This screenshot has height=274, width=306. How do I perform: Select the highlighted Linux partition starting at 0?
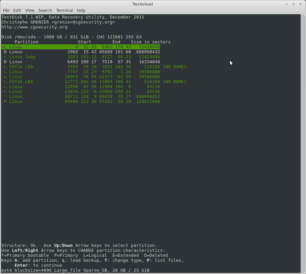(81, 47)
